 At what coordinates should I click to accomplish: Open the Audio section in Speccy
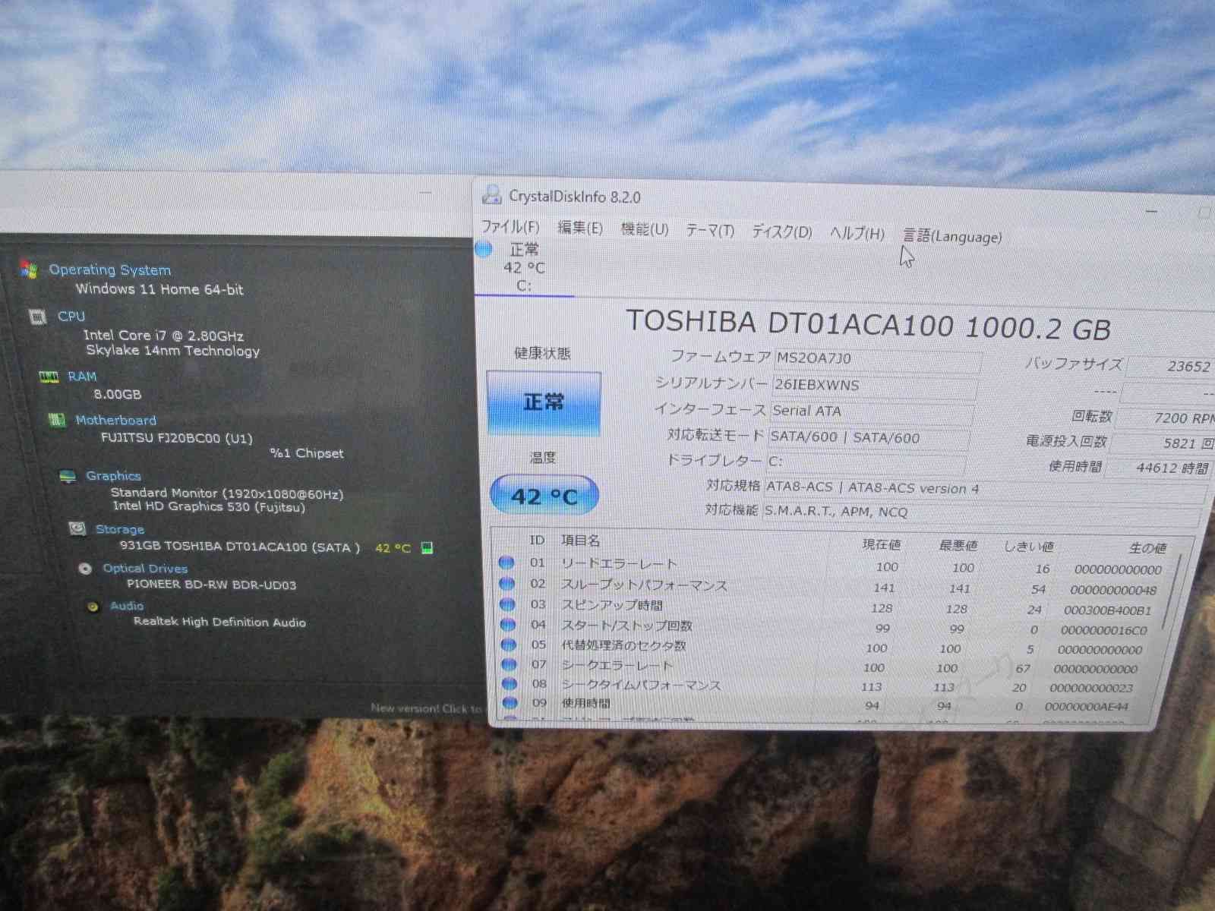pyautogui.click(x=126, y=606)
